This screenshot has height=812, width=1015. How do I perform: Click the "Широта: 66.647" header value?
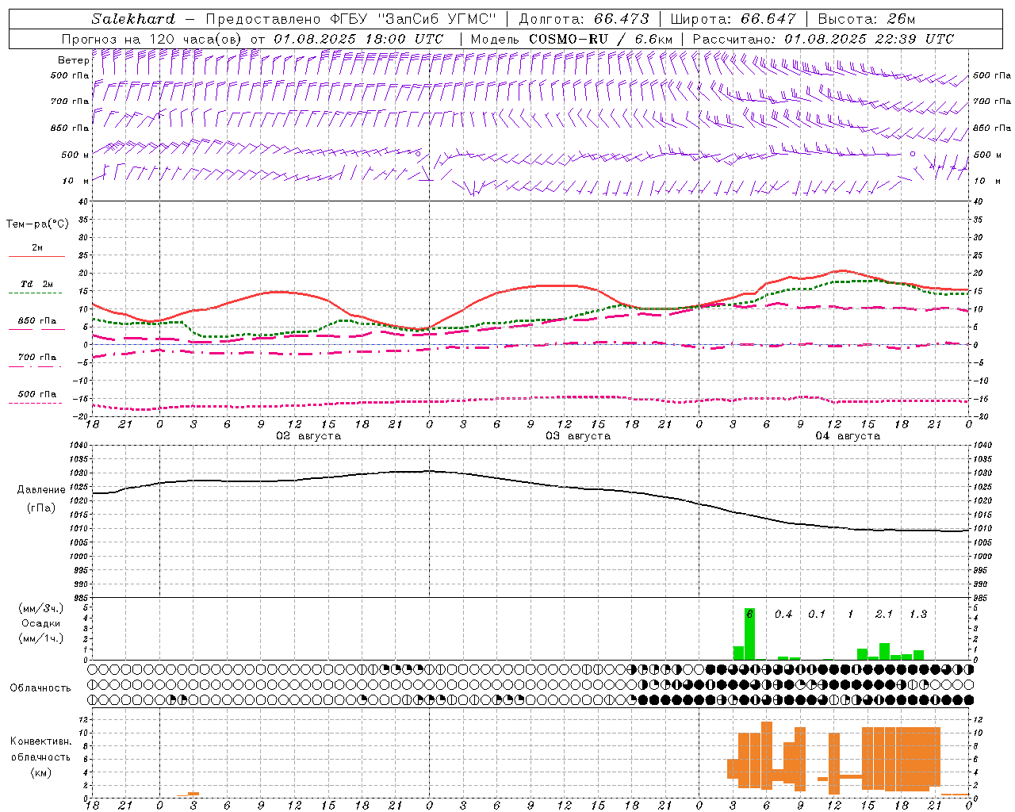tap(733, 19)
